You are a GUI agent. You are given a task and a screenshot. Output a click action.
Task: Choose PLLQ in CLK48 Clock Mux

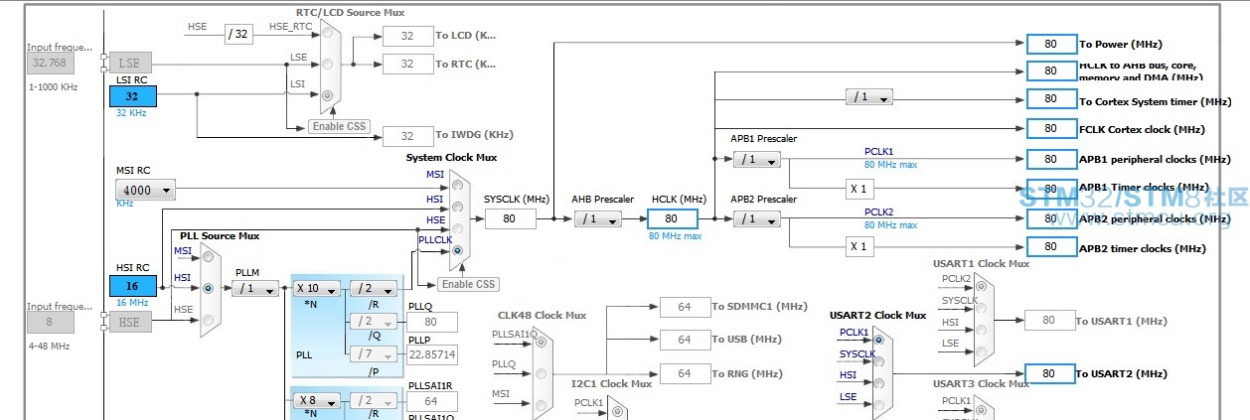coord(541,374)
